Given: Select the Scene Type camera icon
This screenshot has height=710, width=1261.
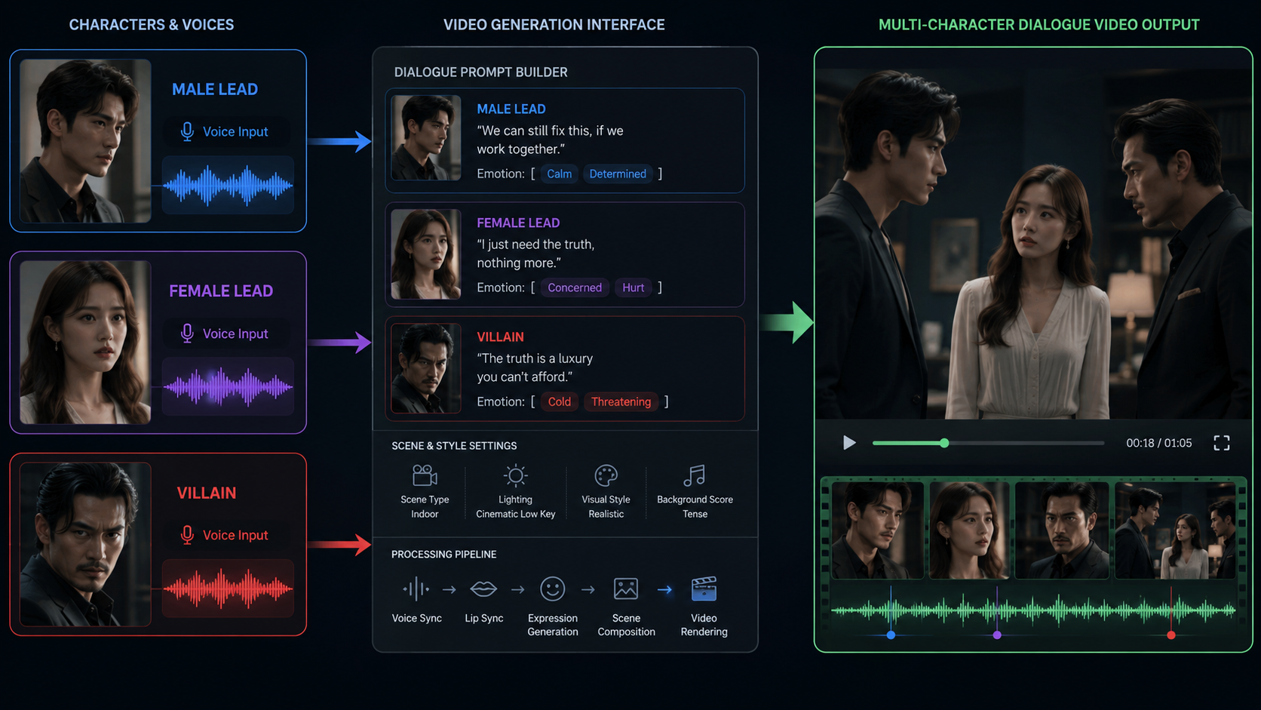Looking at the screenshot, I should tap(425, 475).
